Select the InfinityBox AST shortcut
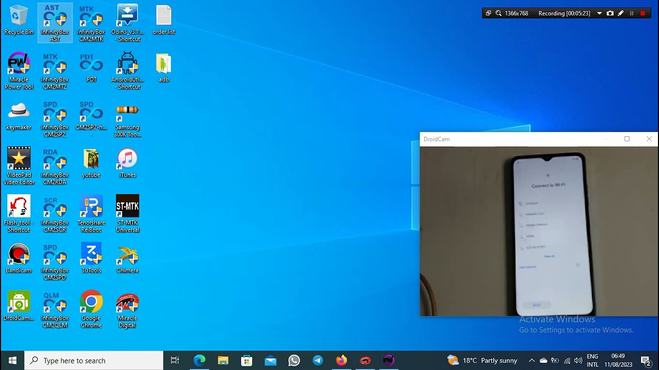This screenshot has width=659, height=370. click(x=55, y=23)
